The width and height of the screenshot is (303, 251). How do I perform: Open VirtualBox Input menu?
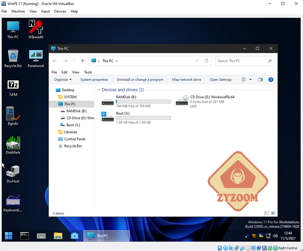[45, 11]
